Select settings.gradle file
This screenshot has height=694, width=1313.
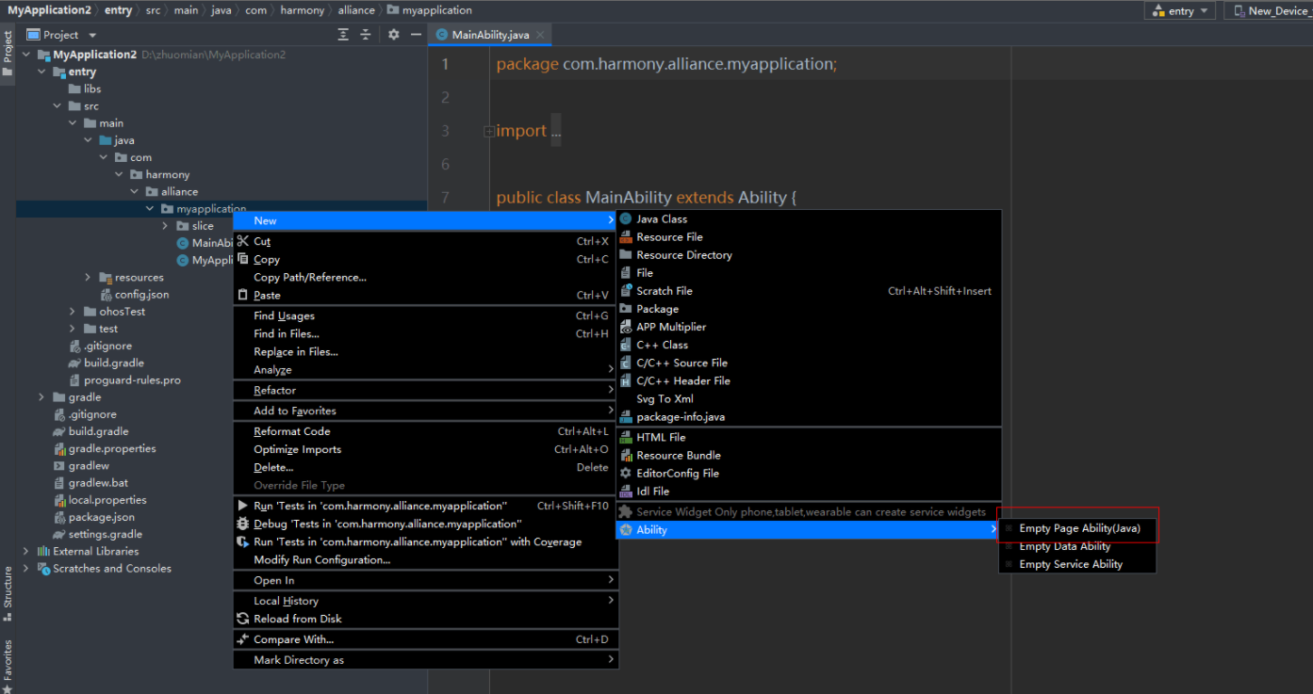pyautogui.click(x=105, y=535)
